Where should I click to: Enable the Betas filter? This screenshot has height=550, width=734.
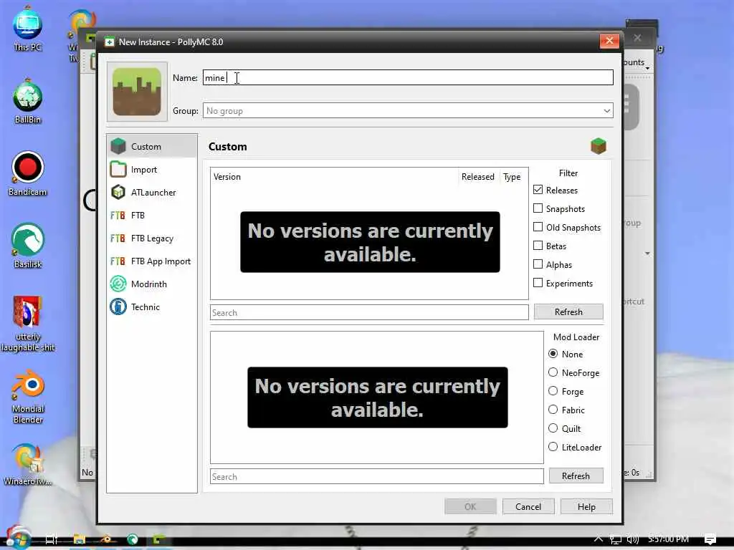pos(538,246)
